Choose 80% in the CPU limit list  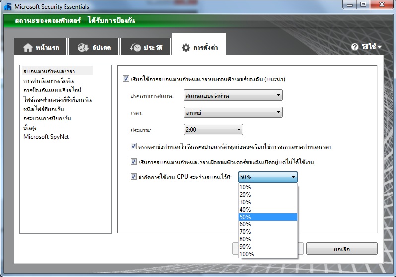click(x=268, y=239)
